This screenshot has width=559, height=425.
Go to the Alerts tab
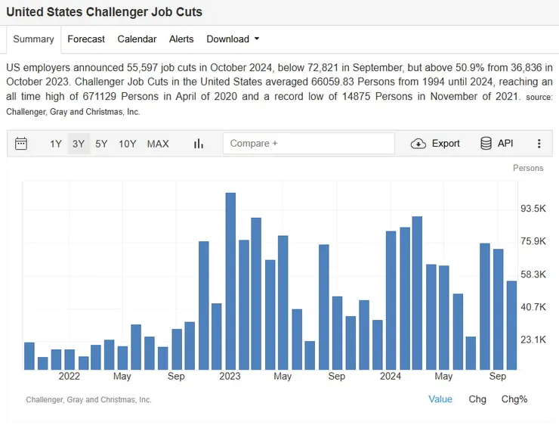coord(181,39)
